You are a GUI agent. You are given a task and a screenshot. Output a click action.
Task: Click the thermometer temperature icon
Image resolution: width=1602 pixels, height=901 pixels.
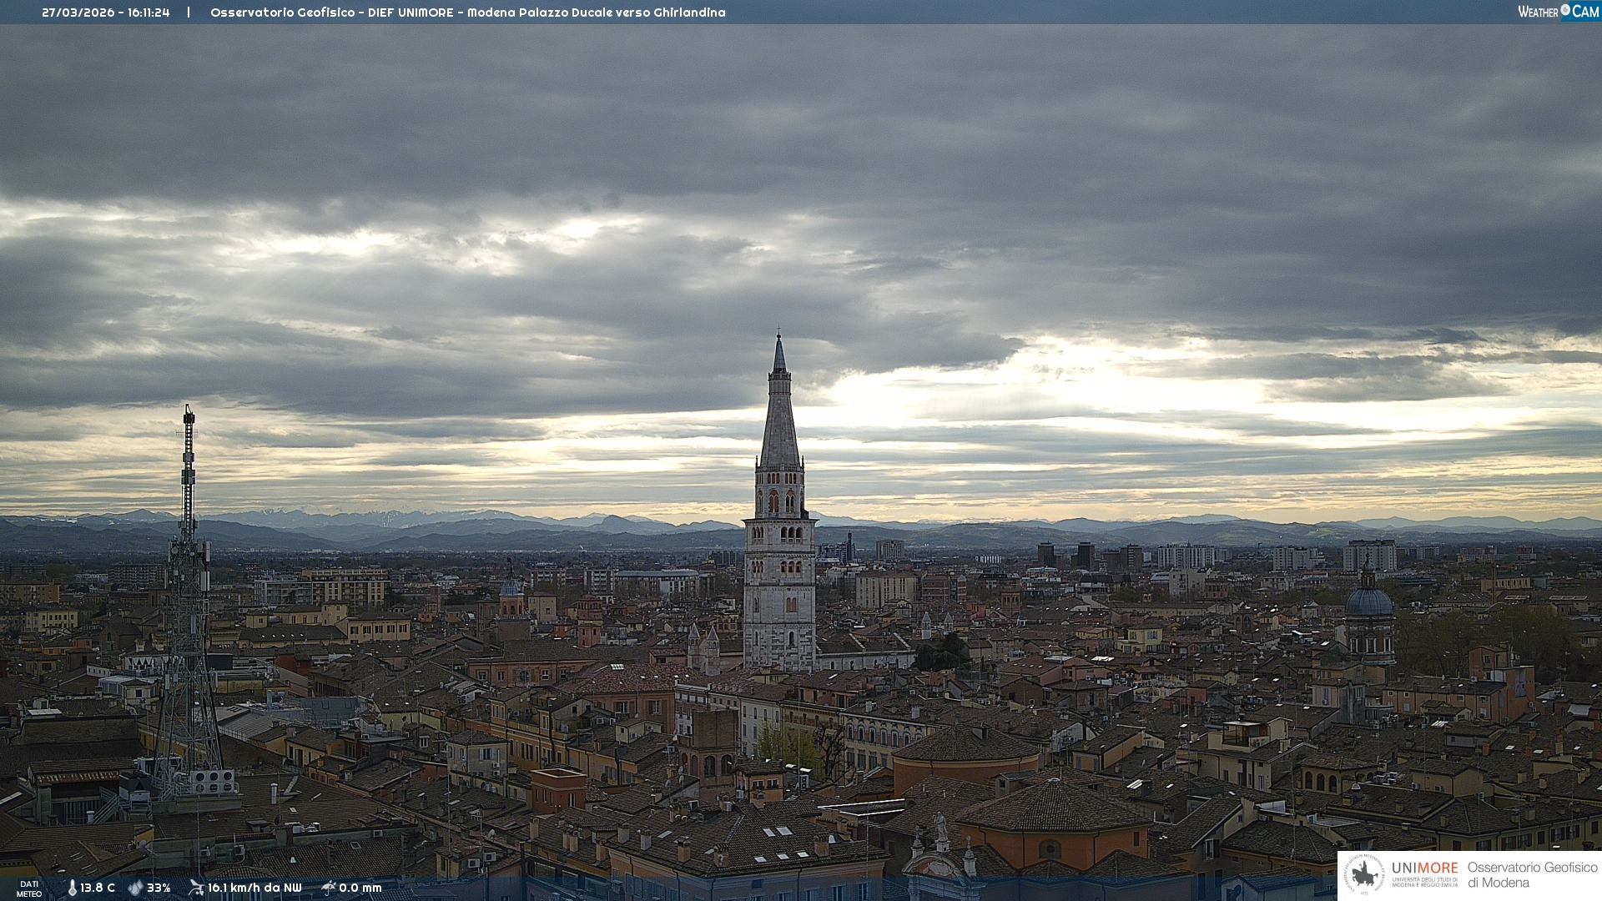[x=72, y=888]
